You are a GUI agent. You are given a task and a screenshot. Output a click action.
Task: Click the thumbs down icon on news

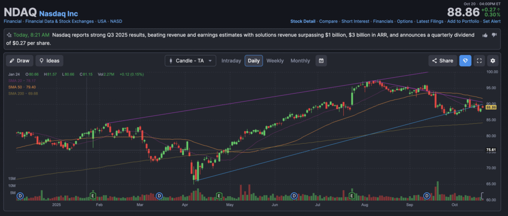(494, 35)
